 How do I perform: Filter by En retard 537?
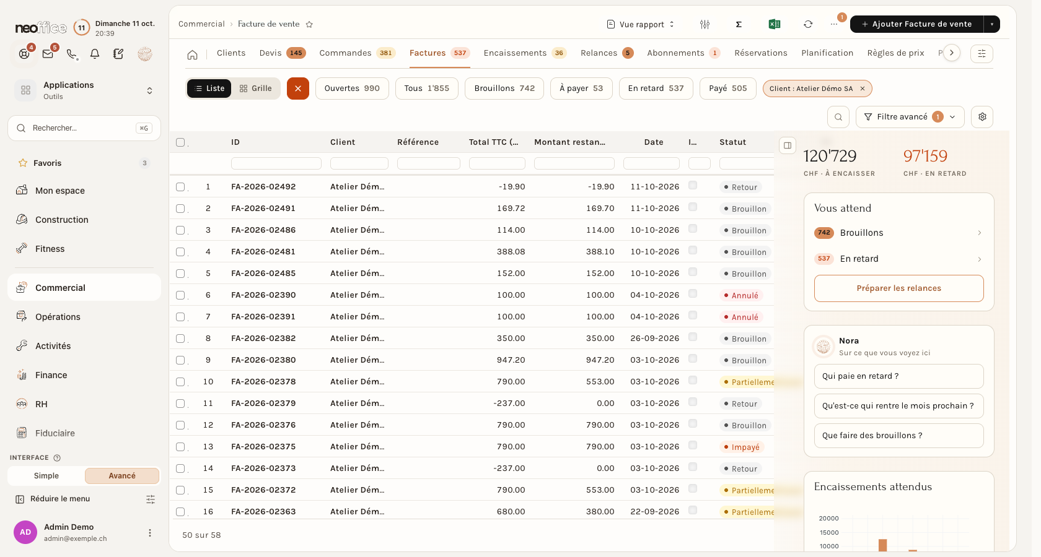click(x=656, y=89)
